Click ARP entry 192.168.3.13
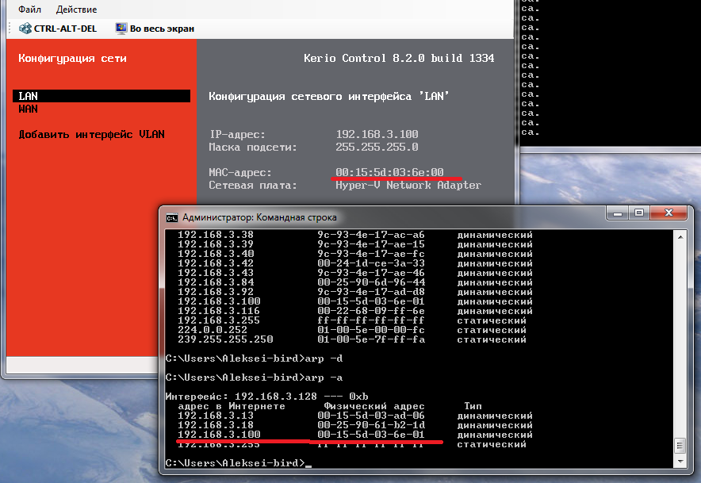This screenshot has width=701, height=483. point(216,416)
